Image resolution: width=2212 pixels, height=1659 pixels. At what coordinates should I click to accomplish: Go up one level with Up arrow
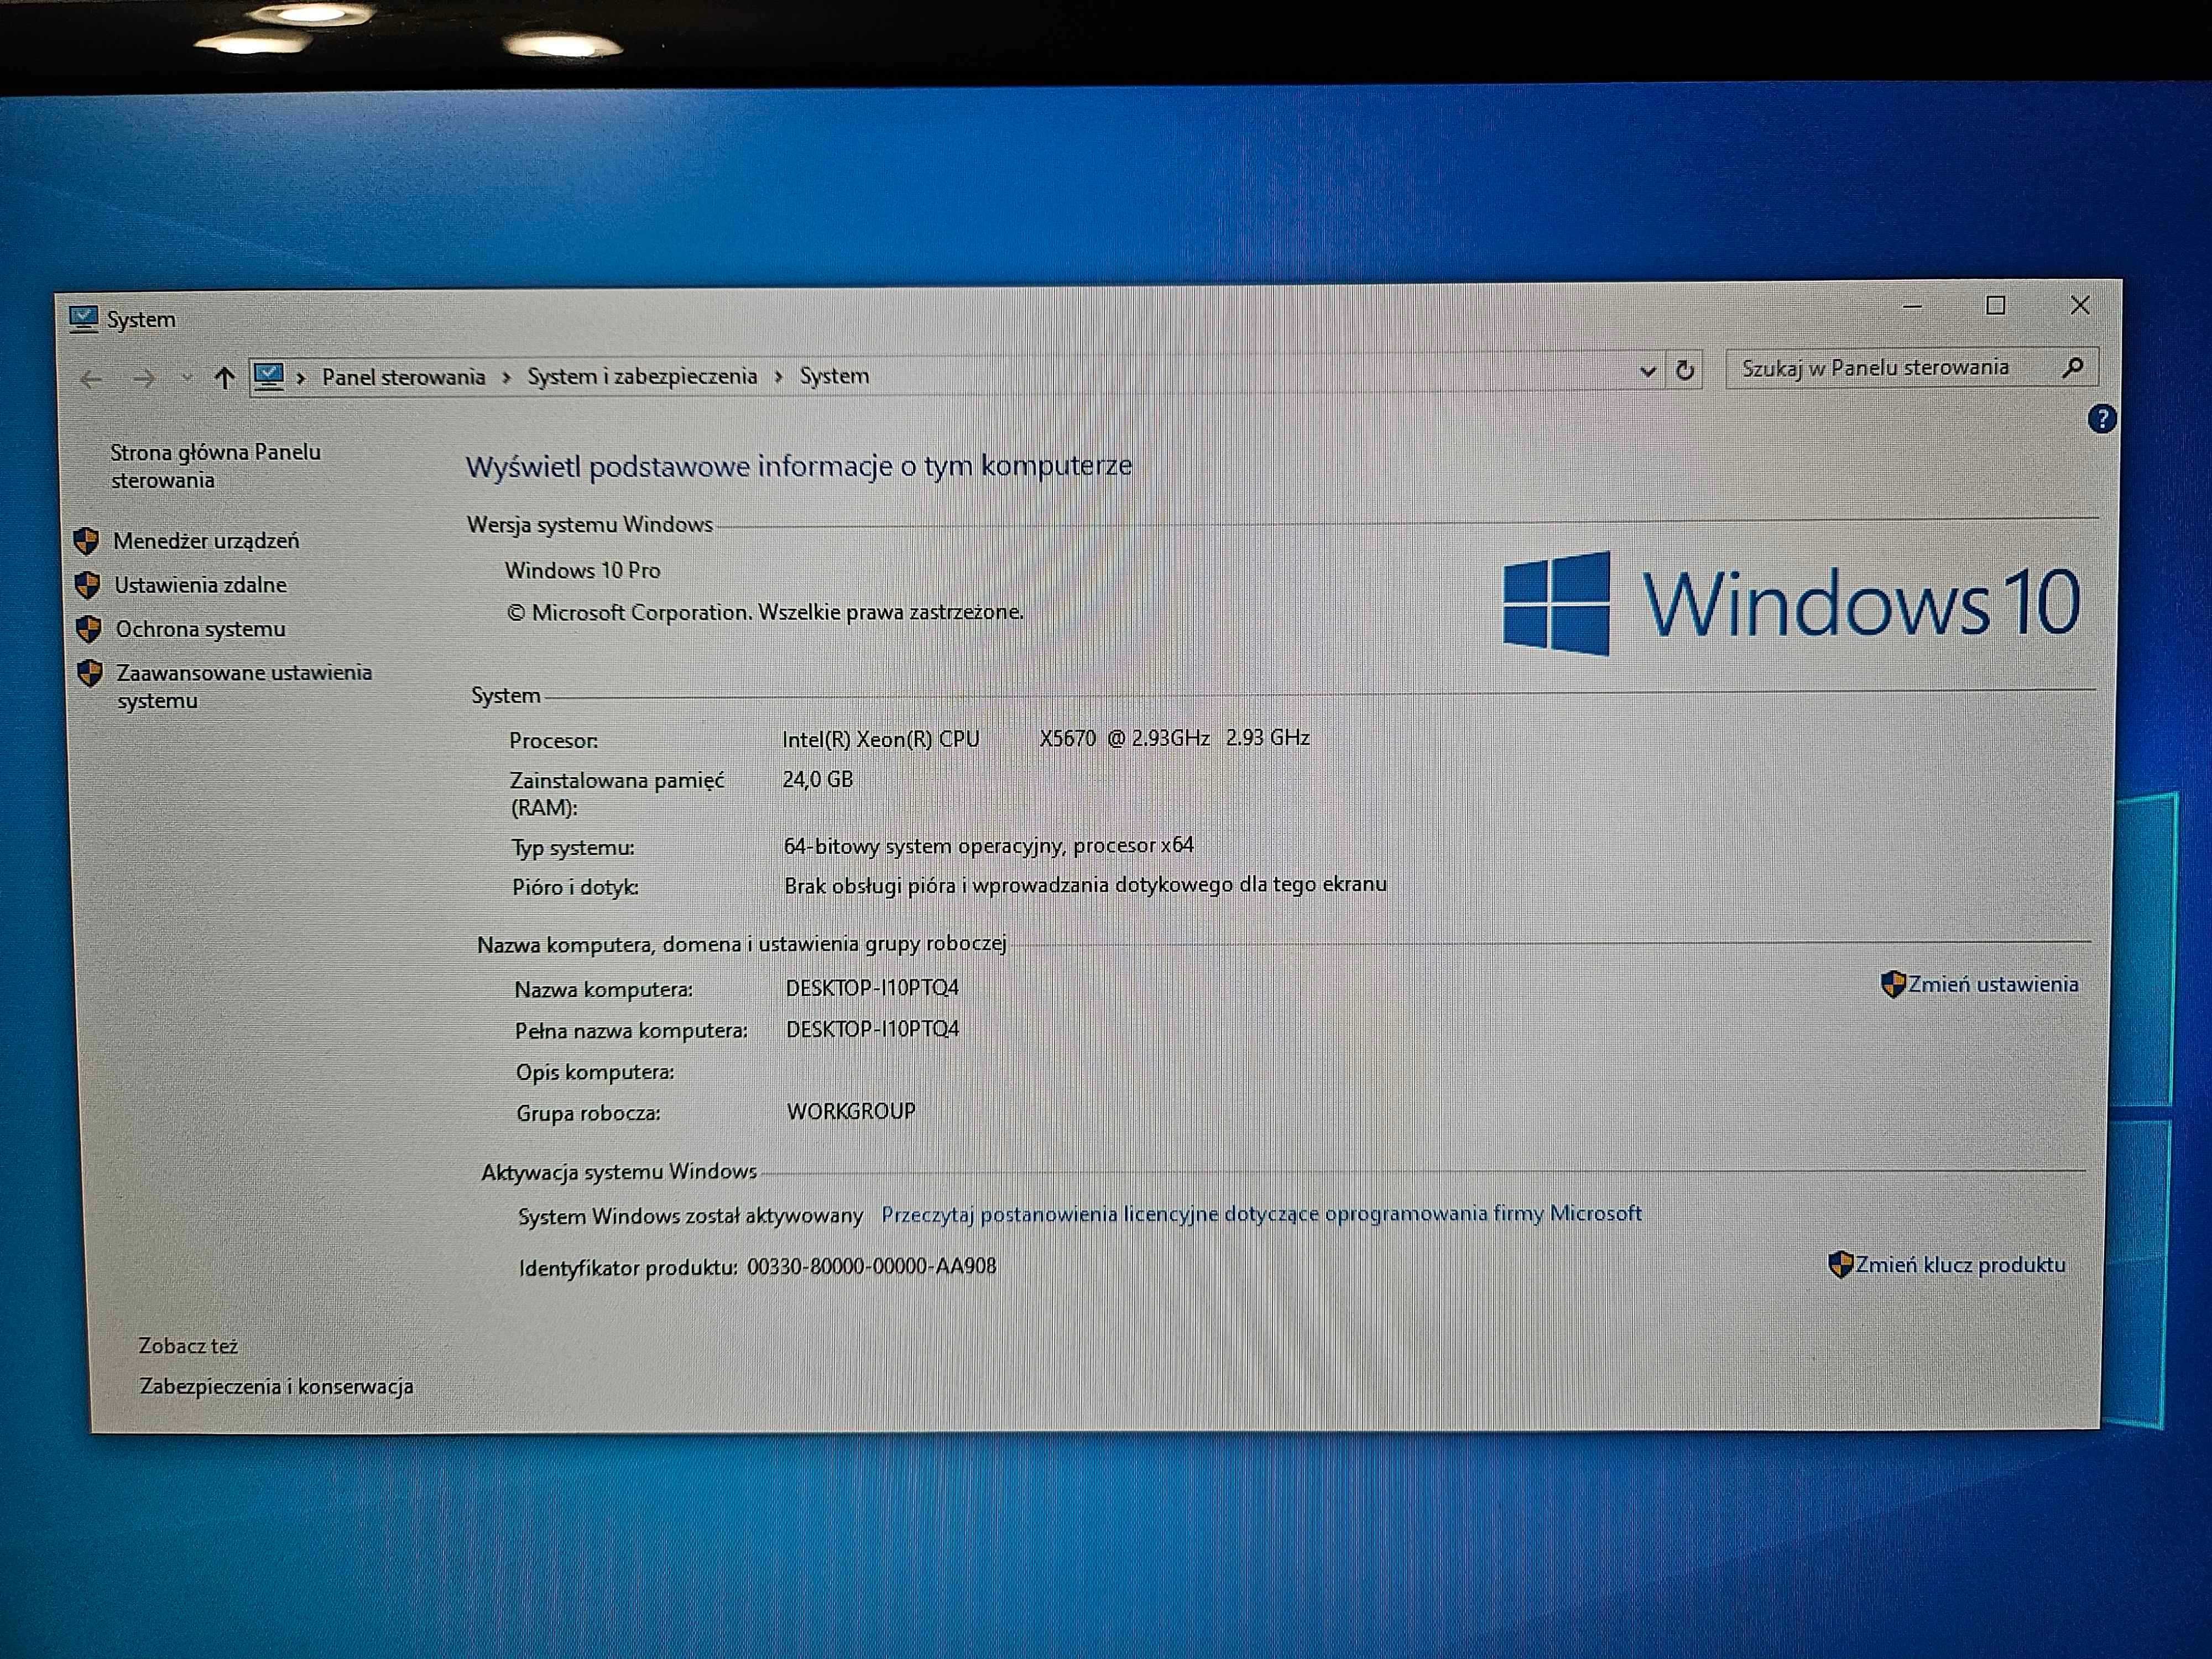(224, 377)
